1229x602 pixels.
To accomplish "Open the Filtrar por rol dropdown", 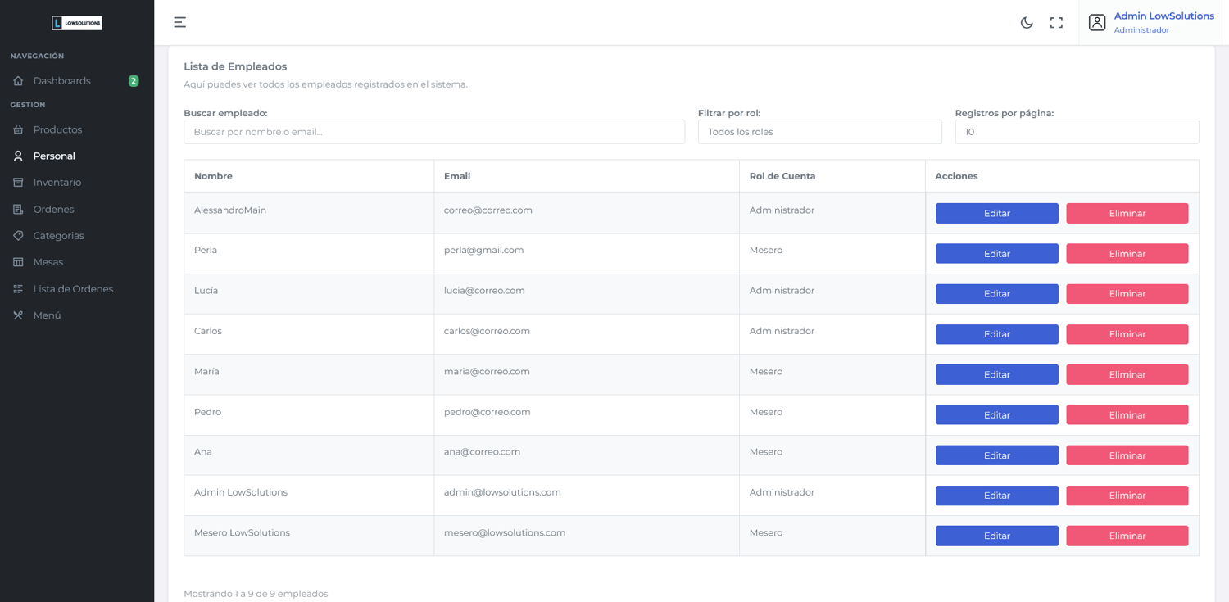I will (x=819, y=132).
